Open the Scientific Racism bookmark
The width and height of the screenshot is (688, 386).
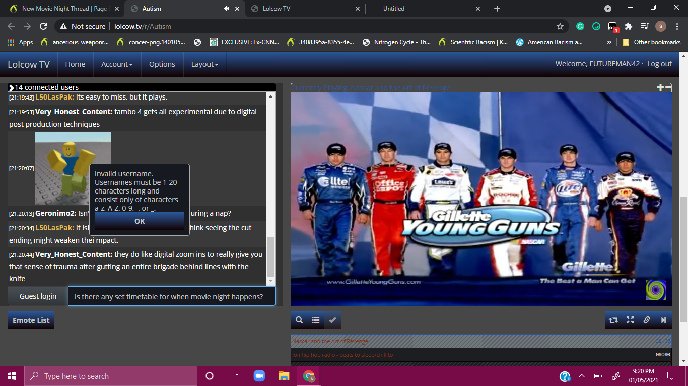tap(473, 42)
